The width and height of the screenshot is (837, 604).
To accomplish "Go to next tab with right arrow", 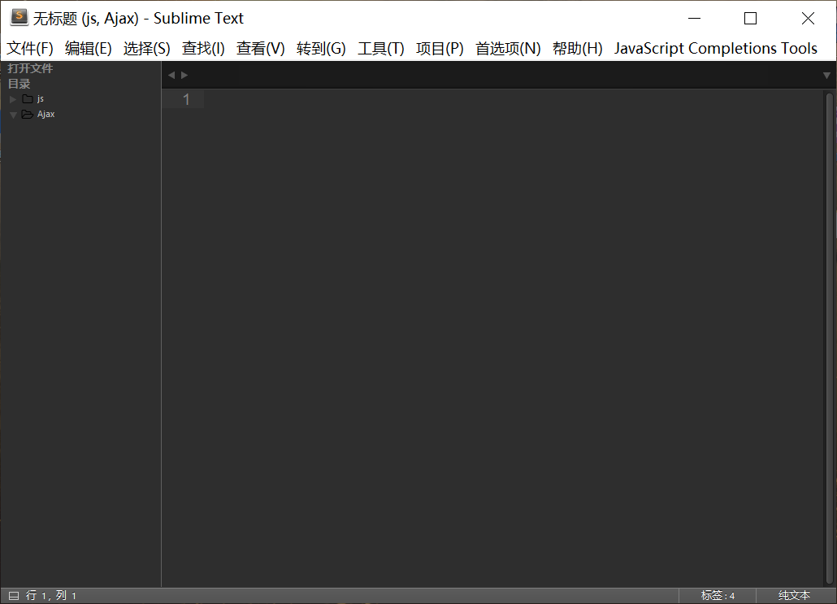I will (184, 76).
